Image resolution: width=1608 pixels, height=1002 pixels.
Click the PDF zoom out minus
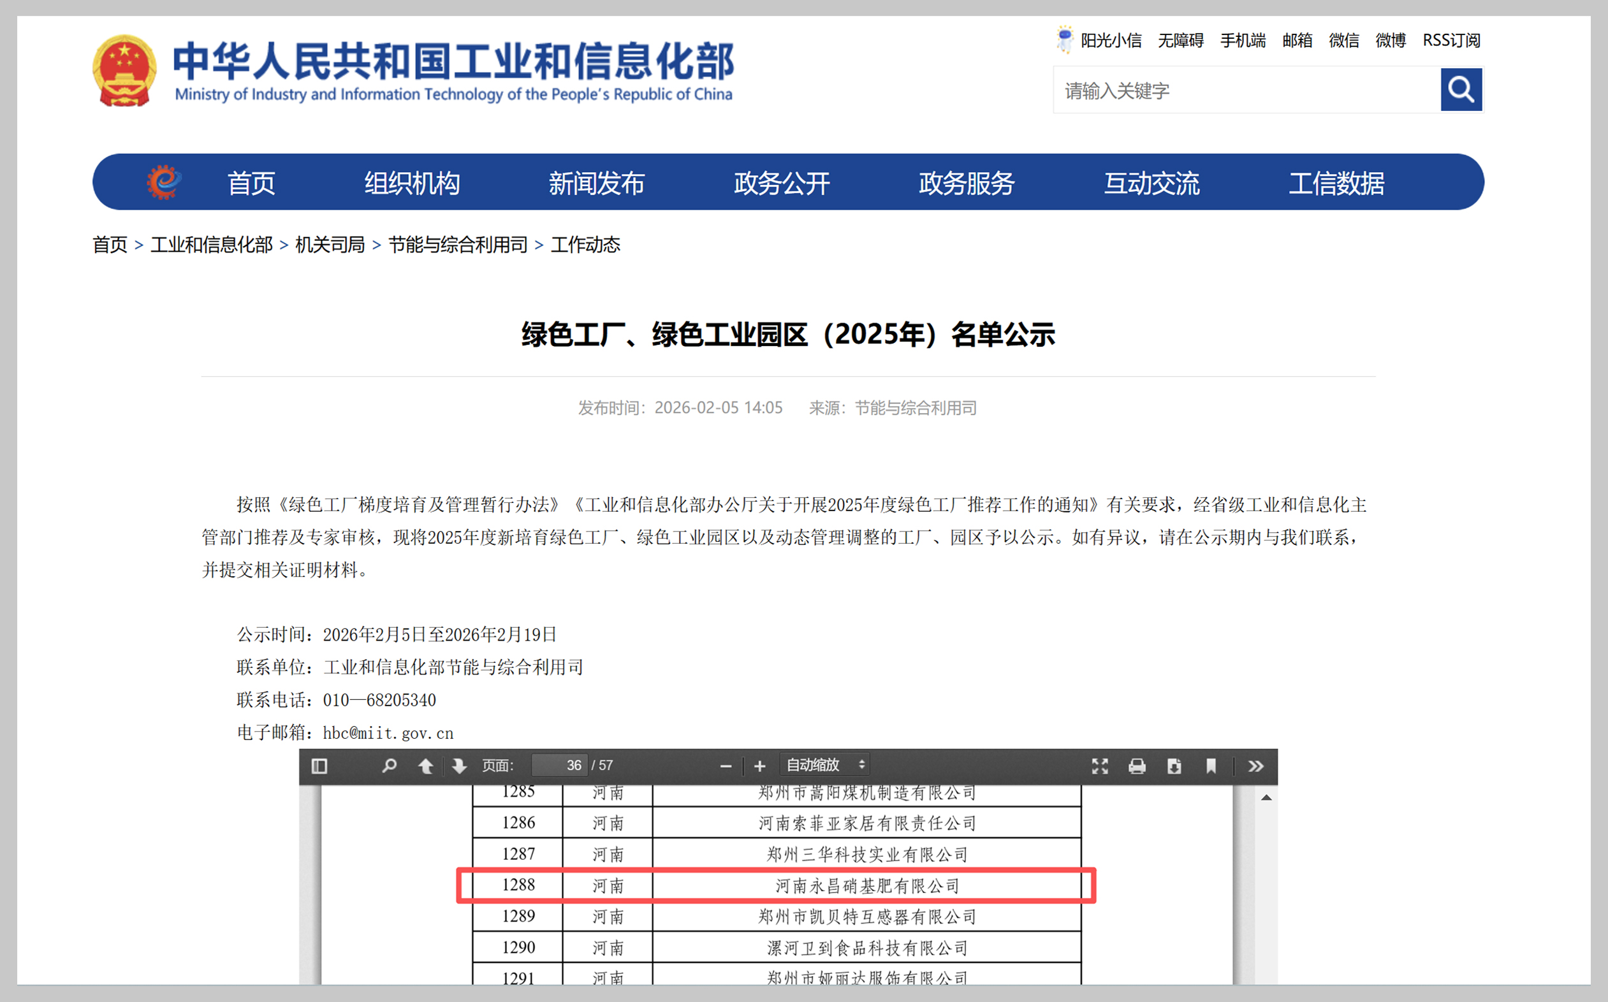(726, 766)
